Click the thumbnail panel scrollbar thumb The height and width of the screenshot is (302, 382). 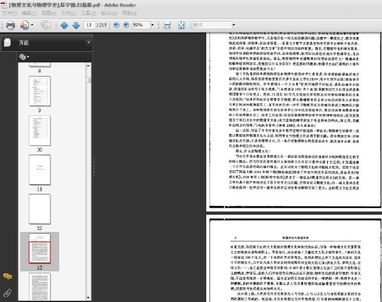(x=88, y=80)
